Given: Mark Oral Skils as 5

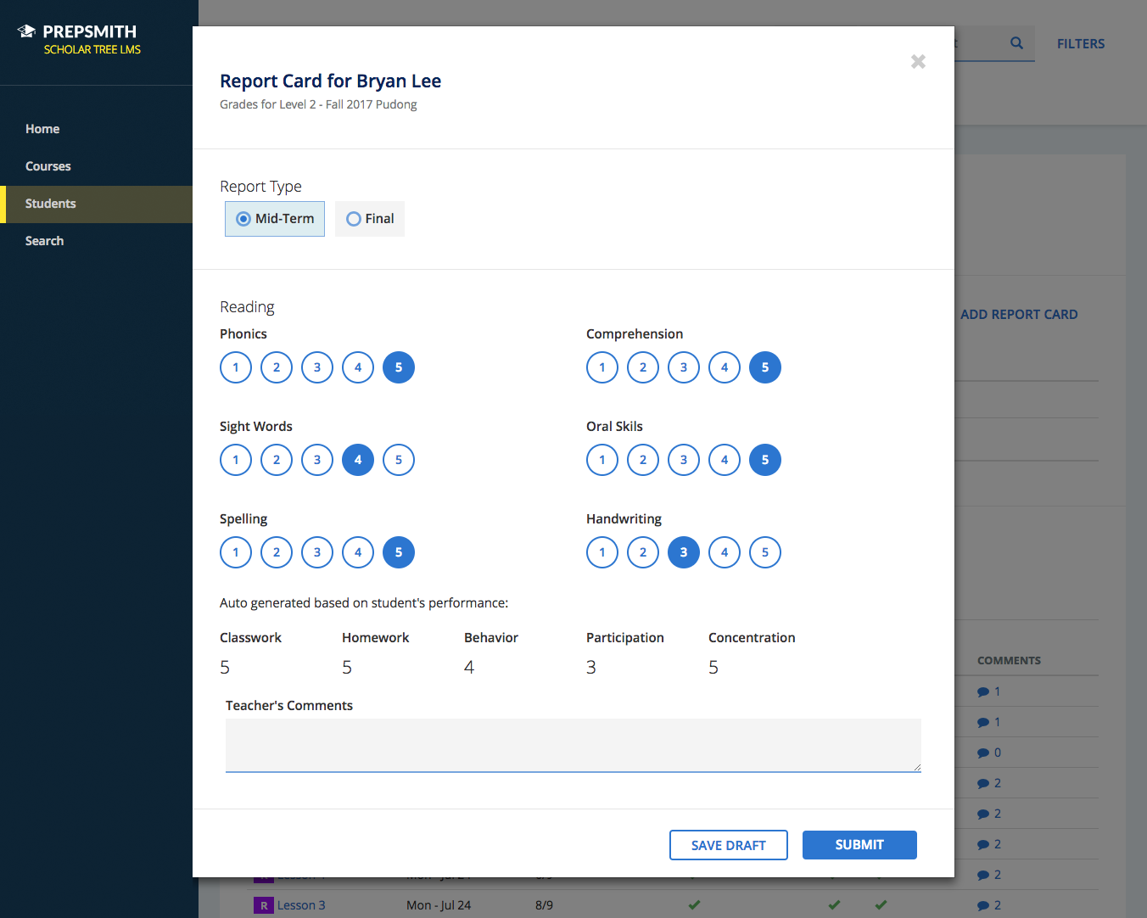Looking at the screenshot, I should 765,460.
